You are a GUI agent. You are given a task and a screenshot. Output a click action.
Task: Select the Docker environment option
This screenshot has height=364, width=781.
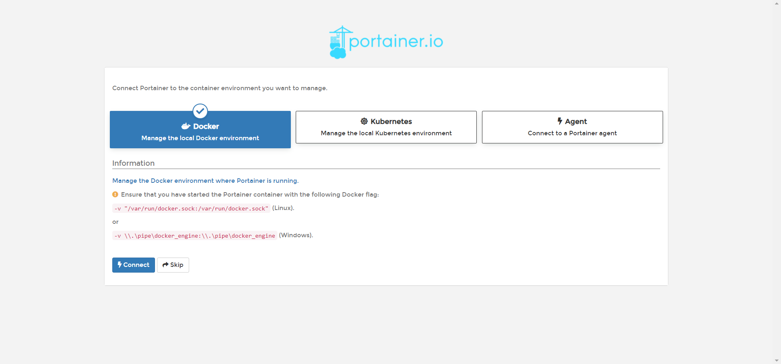[200, 130]
